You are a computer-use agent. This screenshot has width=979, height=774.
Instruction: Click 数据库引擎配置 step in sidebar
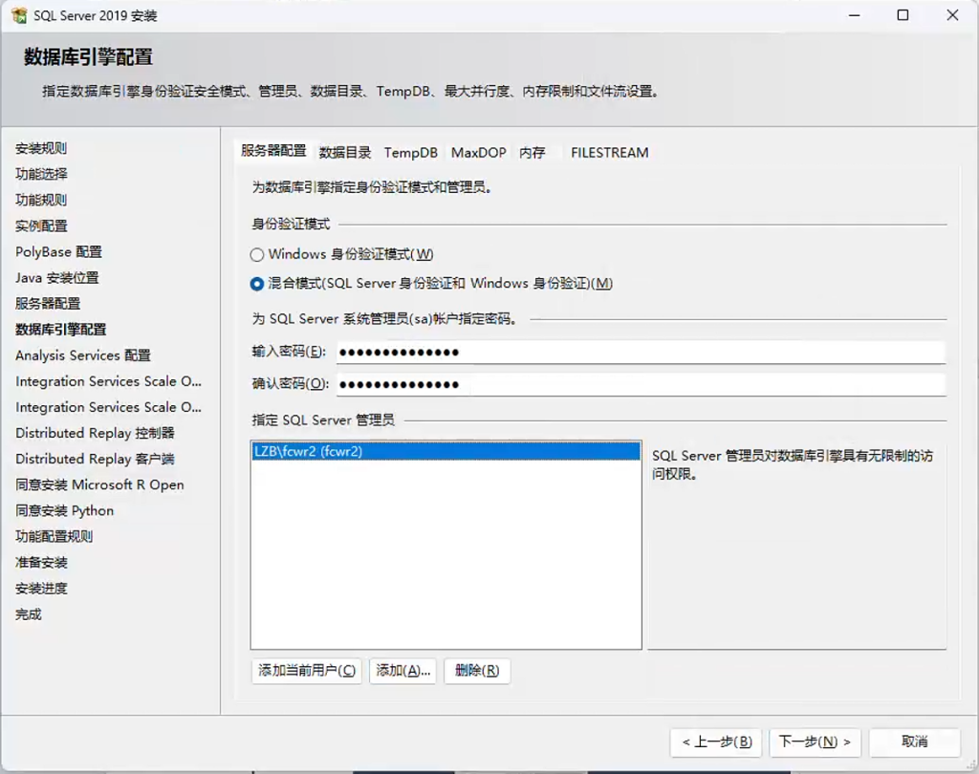[x=60, y=330]
